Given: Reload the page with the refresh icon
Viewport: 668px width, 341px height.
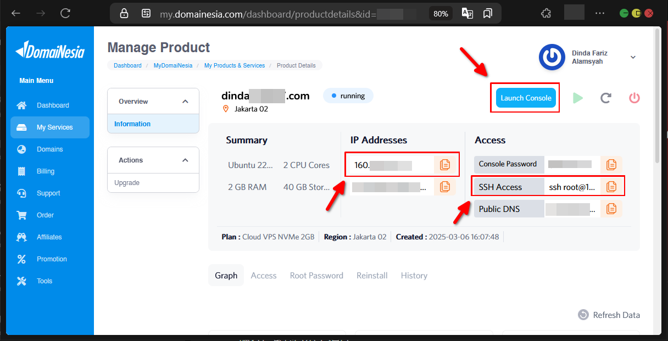Looking at the screenshot, I should point(65,13).
